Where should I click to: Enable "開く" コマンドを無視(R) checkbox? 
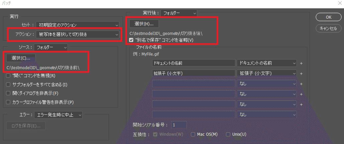click(8, 76)
